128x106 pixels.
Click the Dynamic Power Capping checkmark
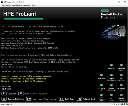pos(112,75)
